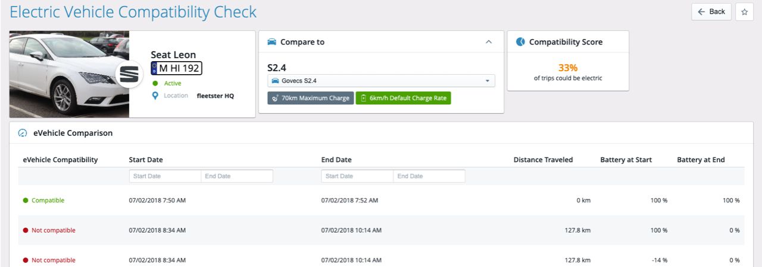Screen dimensions: 762x267
Task: Sort by Battery at Start column header
Action: (x=626, y=160)
